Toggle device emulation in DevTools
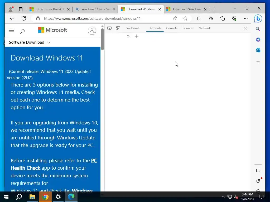The image size is (270, 202). [x=118, y=28]
